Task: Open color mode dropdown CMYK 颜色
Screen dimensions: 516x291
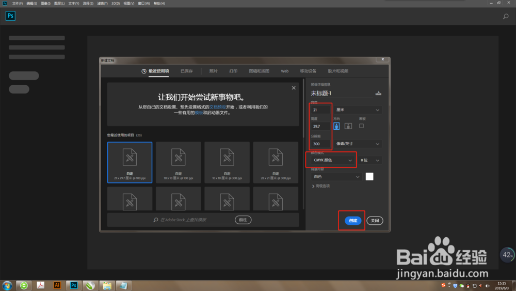Action: tap(333, 160)
